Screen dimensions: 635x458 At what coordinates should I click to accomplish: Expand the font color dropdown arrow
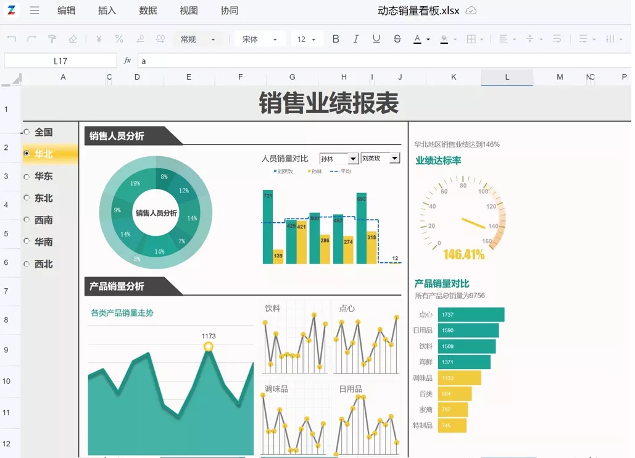[x=428, y=40]
